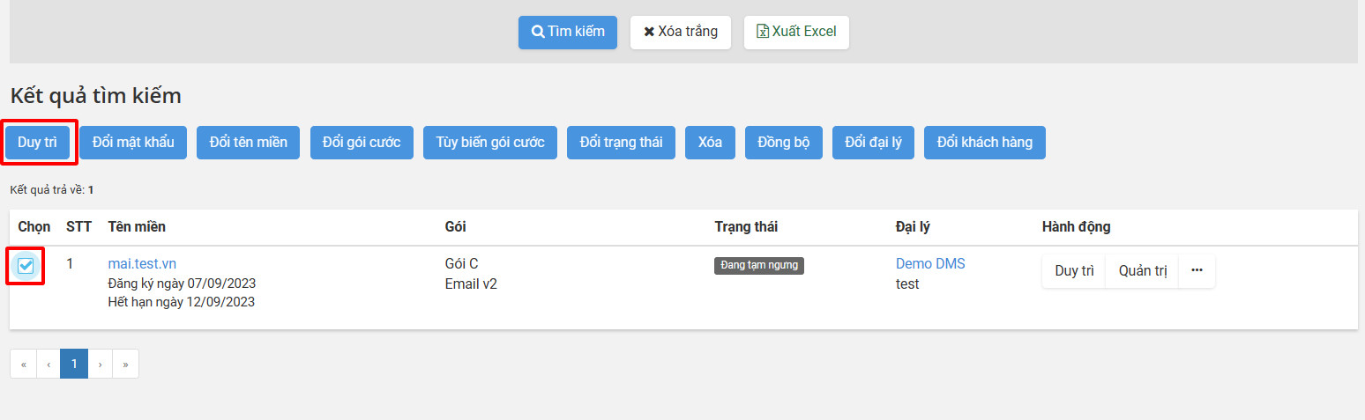Click Quản trị in the row actions
Screen dimensions: 1365x420
(x=1143, y=271)
